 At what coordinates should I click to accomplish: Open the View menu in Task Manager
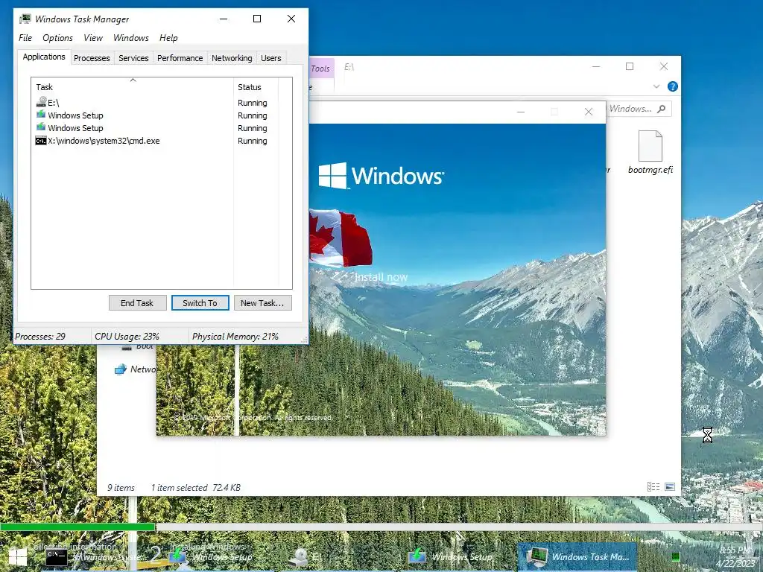(x=93, y=38)
